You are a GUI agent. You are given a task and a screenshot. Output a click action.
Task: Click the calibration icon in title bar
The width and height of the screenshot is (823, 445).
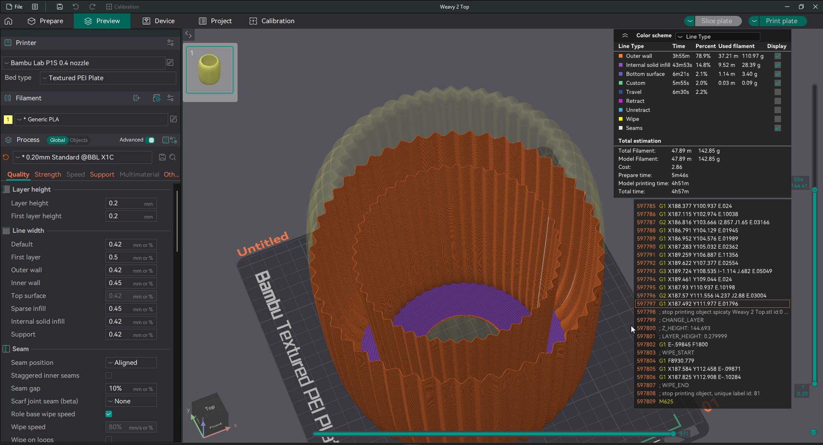109,7
